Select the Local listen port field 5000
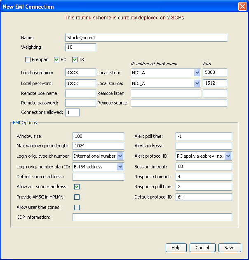This screenshot has height=260, width=249. pos(215,73)
